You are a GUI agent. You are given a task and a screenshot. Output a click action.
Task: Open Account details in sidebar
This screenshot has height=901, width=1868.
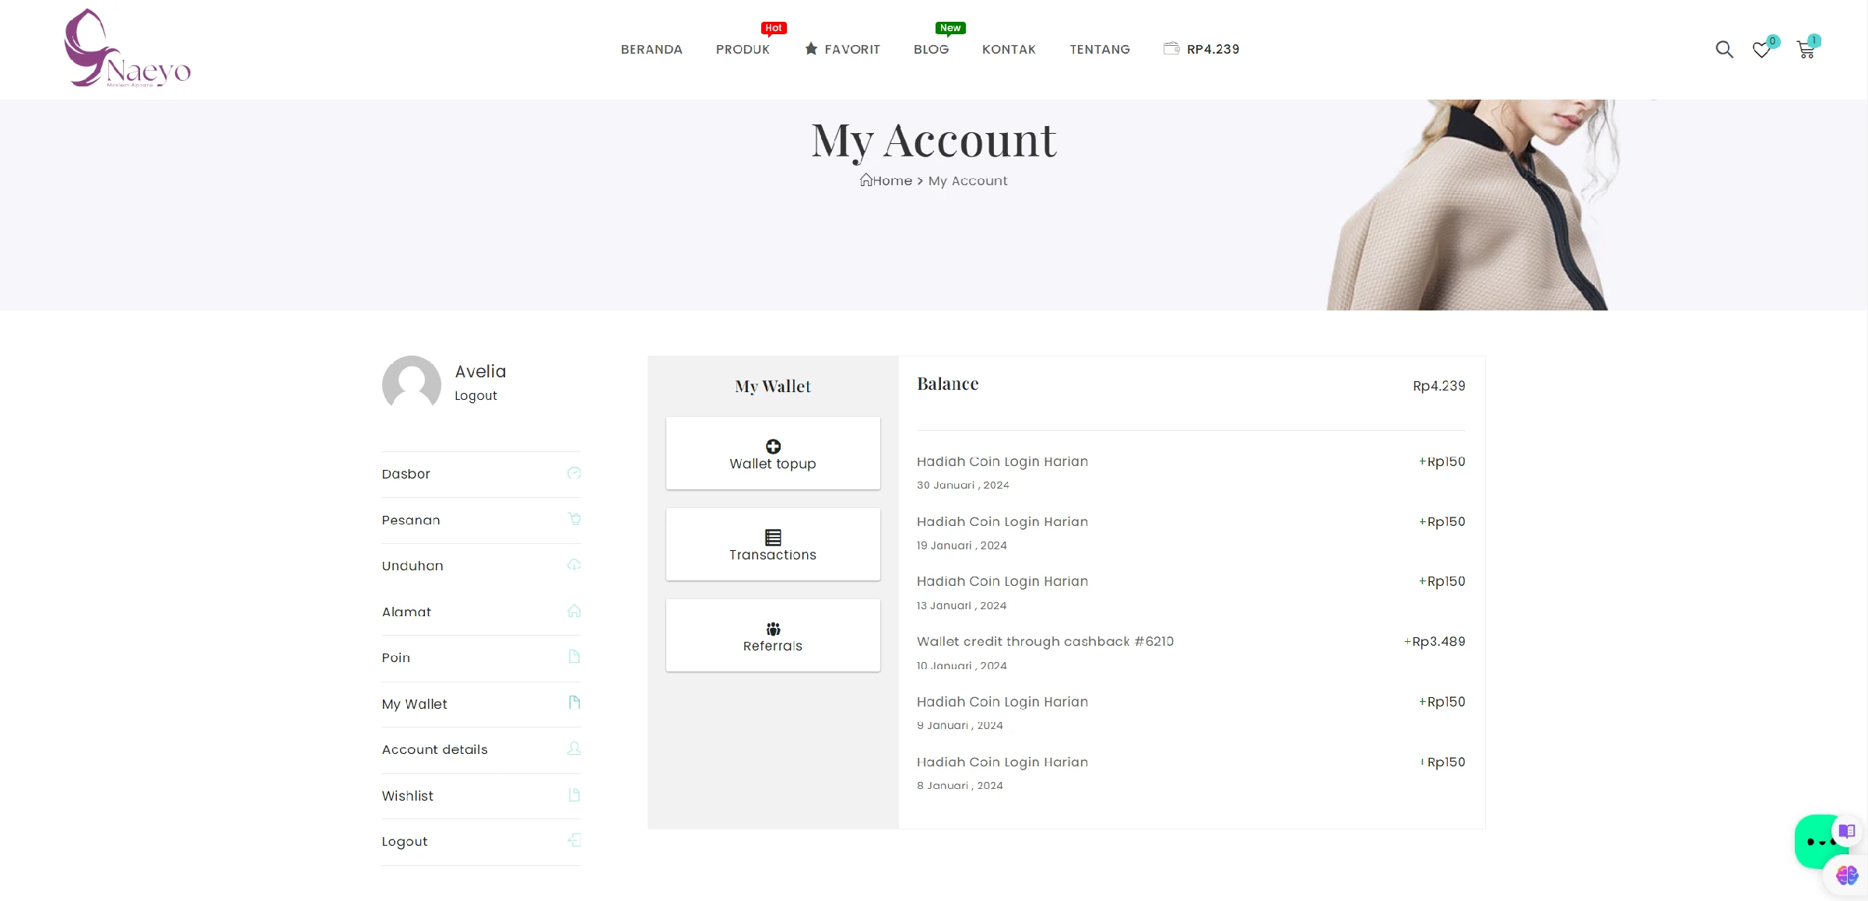[481, 749]
